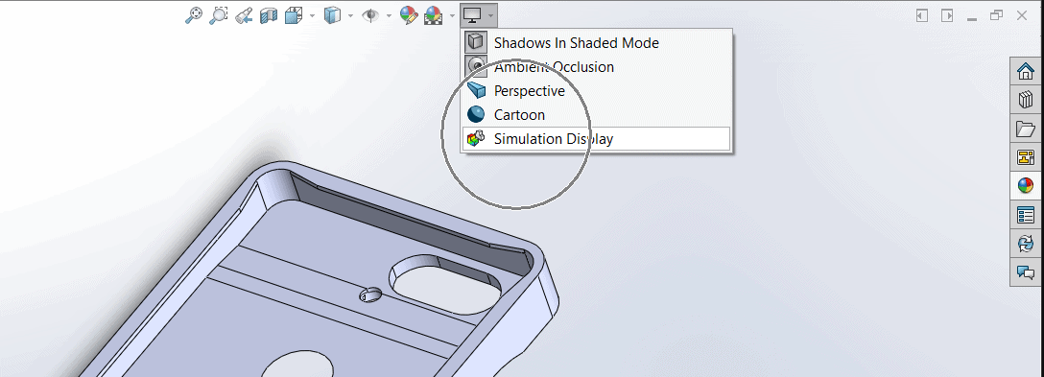The height and width of the screenshot is (377, 1044).
Task: Activate the Section View tool
Action: (269, 14)
